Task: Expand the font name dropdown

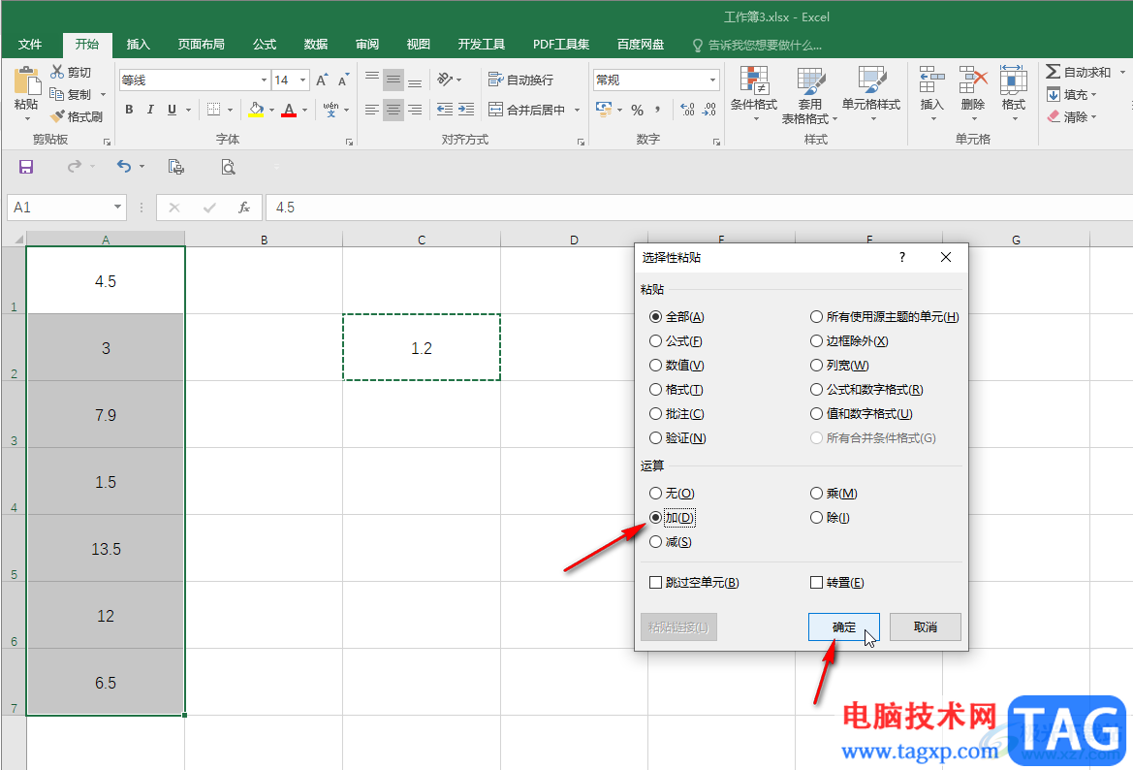Action: (x=264, y=80)
